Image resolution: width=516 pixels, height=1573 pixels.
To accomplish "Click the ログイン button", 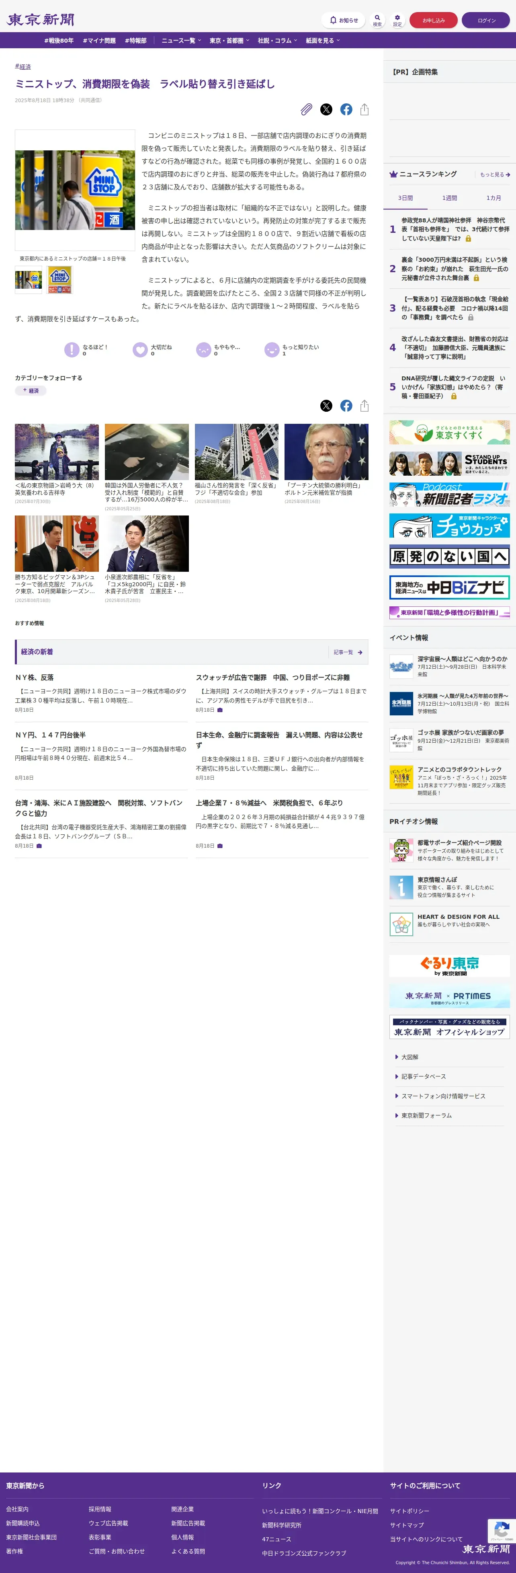I will click(x=486, y=20).
